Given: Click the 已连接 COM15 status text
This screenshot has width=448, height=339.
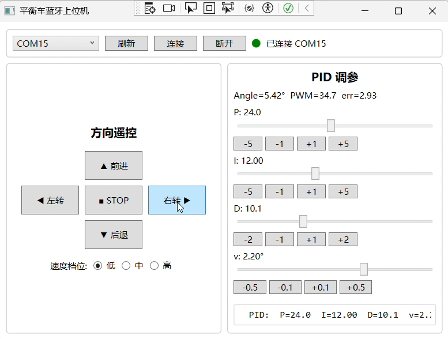Looking at the screenshot, I should [296, 44].
